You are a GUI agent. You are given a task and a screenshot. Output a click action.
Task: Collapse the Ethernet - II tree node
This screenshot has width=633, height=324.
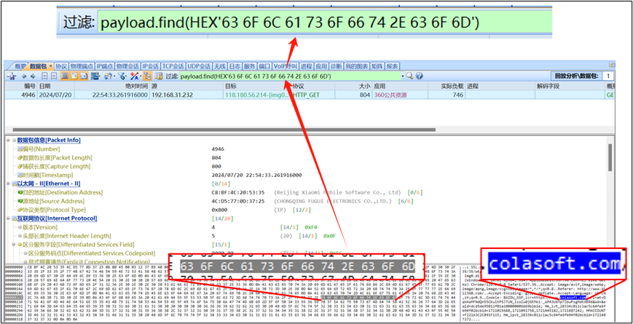[x=8, y=183]
